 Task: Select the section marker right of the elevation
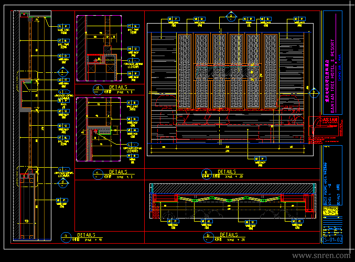[314, 93]
